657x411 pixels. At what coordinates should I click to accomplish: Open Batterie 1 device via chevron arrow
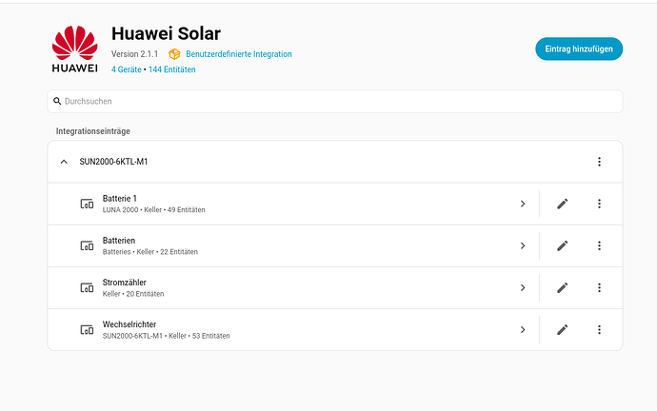(x=523, y=204)
